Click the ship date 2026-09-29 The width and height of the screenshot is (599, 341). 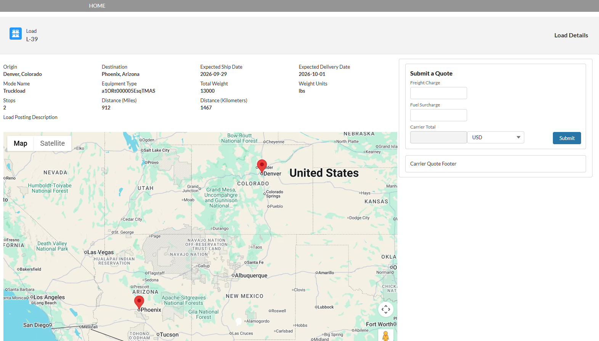coord(214,74)
